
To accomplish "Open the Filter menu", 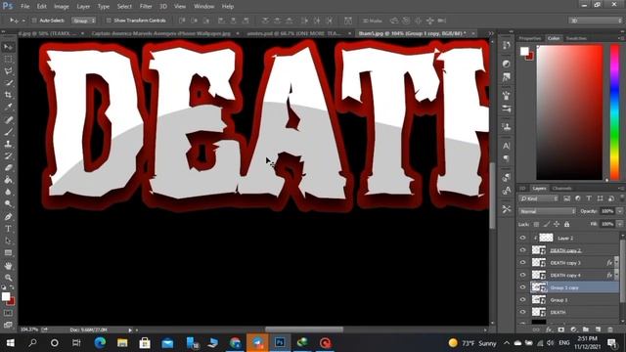I will pyautogui.click(x=146, y=7).
